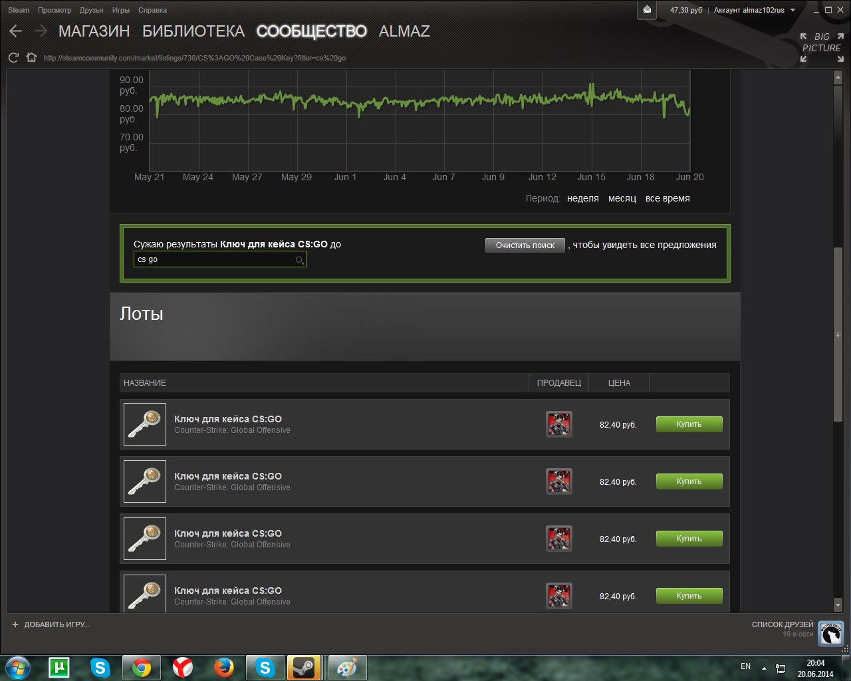851x681 pixels.
Task: Click scrollbar up arrow
Action: coord(838,78)
